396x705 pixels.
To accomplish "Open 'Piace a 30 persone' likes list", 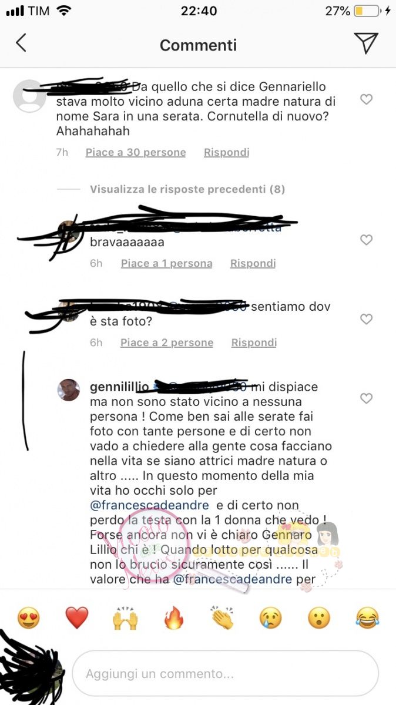I will [x=136, y=152].
